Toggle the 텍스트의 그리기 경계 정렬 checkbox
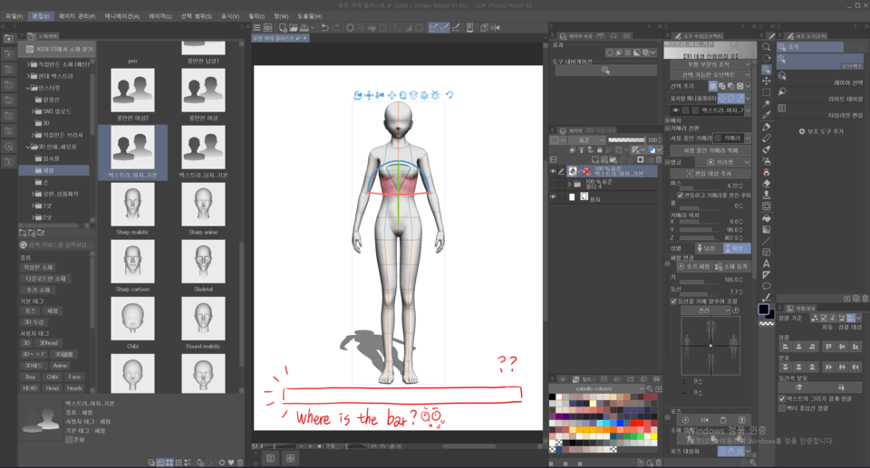 click(x=782, y=398)
